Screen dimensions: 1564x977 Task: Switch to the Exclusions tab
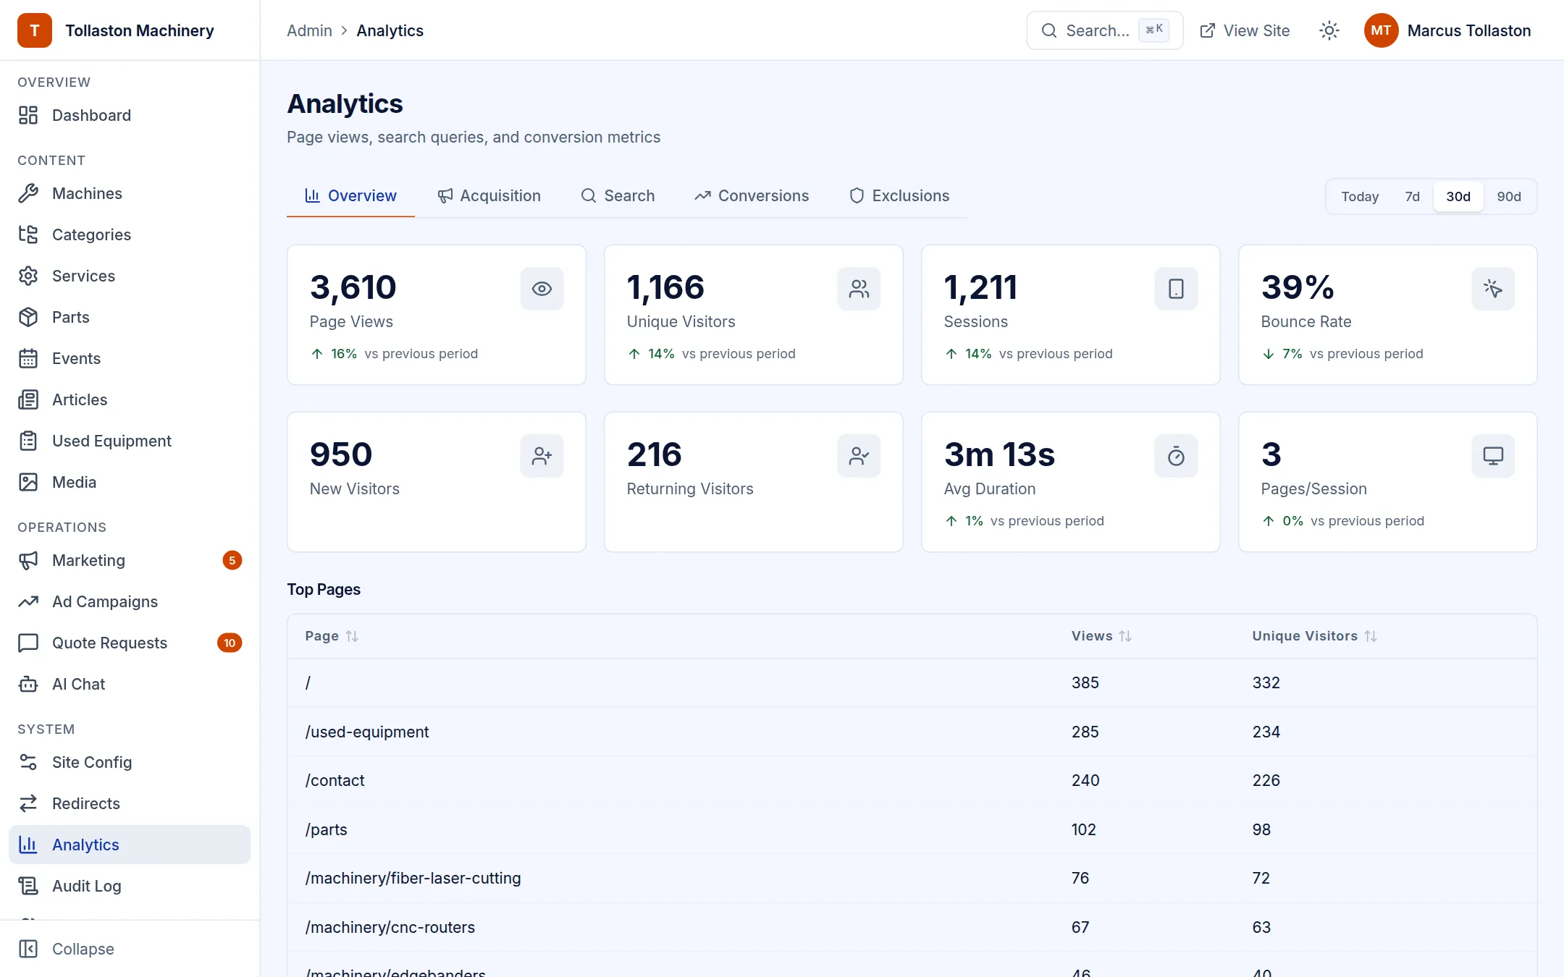(899, 195)
